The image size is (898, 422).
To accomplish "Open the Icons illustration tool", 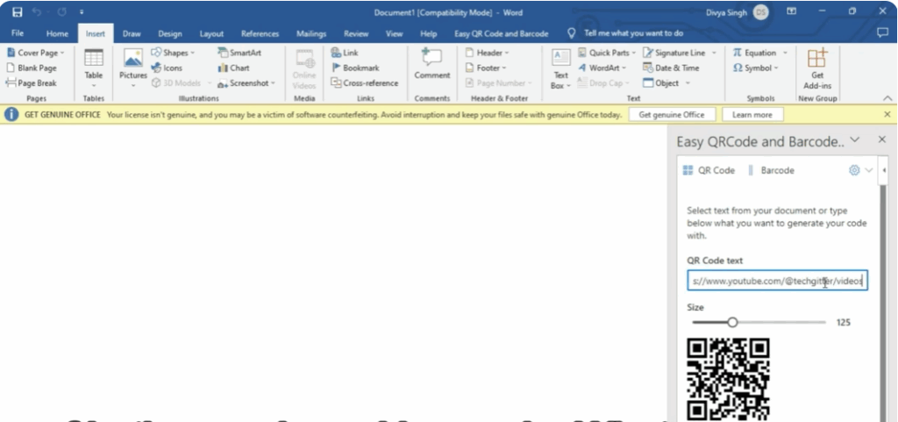I will (x=167, y=68).
